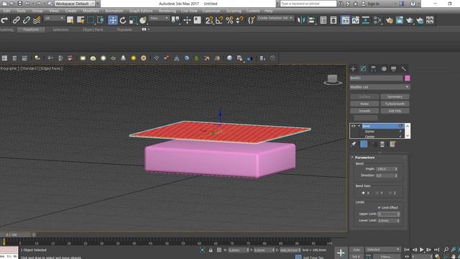Click the Edit Poly modifier button

(x=395, y=111)
